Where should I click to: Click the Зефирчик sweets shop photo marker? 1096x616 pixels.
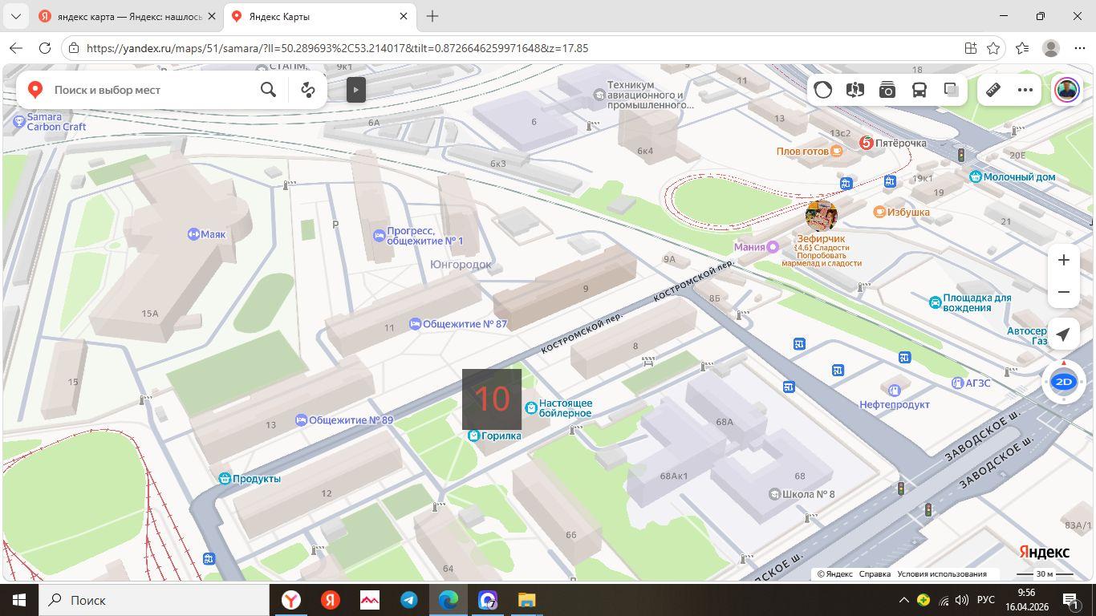tap(821, 216)
